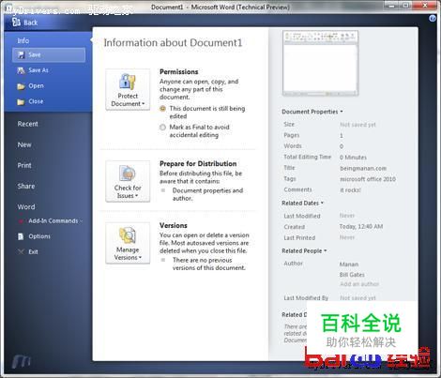The width and height of the screenshot is (441, 378).
Task: Open the Word tab in sidebar
Action: [26, 207]
